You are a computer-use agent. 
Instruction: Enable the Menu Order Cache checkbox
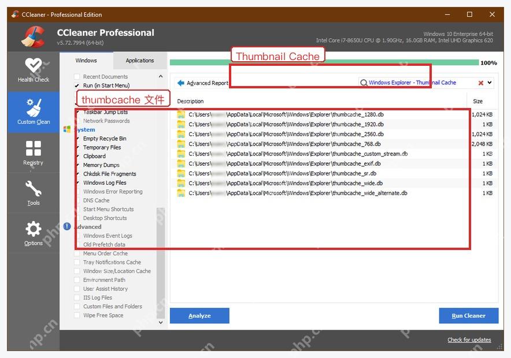click(77, 253)
